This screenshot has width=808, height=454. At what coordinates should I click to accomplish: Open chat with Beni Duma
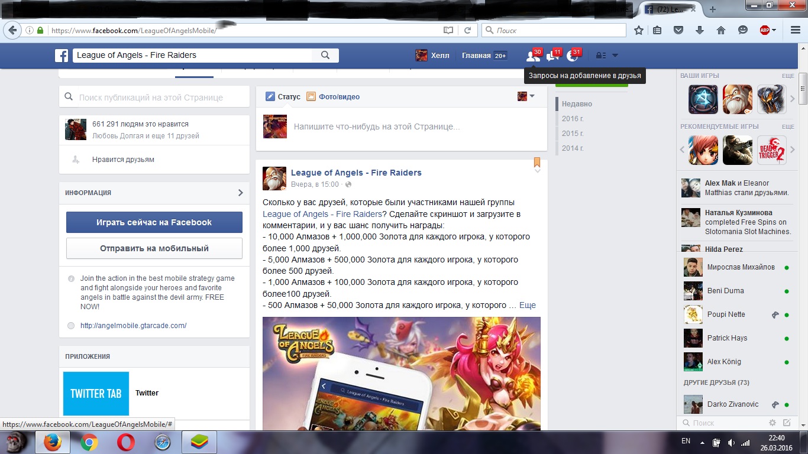pyautogui.click(x=737, y=291)
